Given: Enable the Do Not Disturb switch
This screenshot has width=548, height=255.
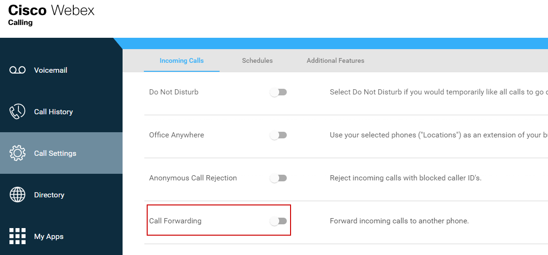Looking at the screenshot, I should click(278, 93).
